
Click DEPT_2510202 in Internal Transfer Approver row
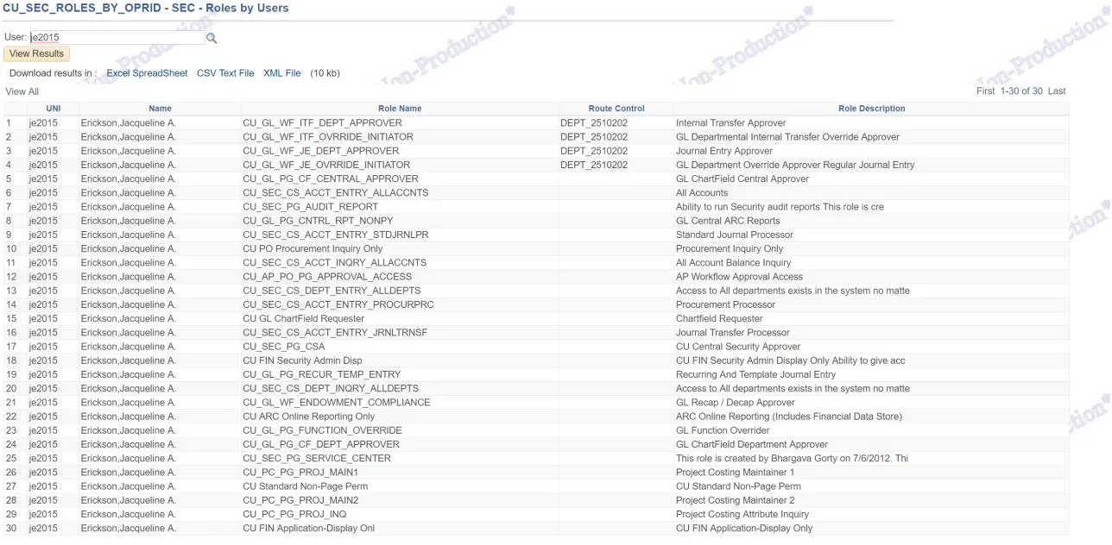coord(594,123)
